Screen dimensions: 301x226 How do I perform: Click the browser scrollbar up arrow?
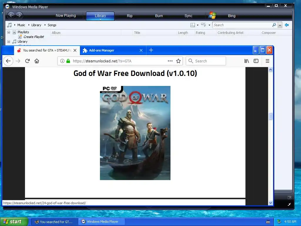tap(270, 69)
